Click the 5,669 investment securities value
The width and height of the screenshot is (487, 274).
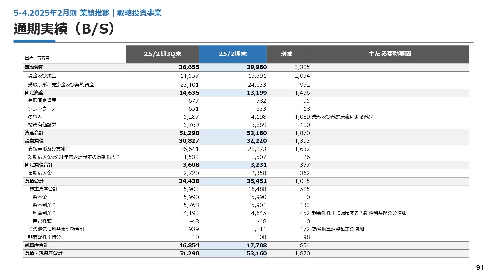coord(259,125)
